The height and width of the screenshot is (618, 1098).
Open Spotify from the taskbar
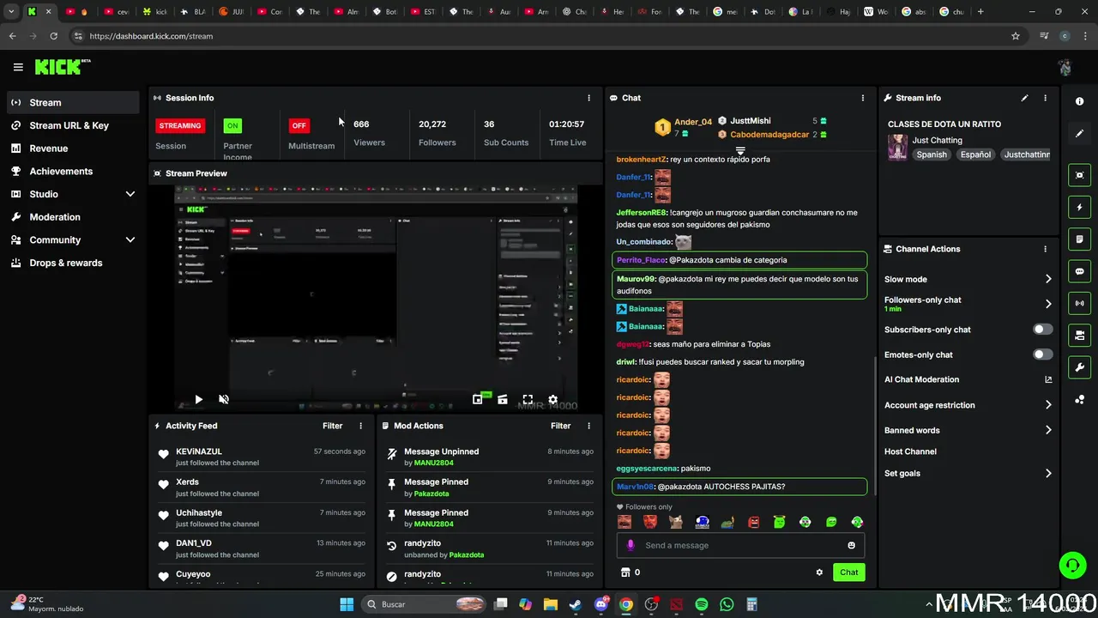tap(702, 604)
